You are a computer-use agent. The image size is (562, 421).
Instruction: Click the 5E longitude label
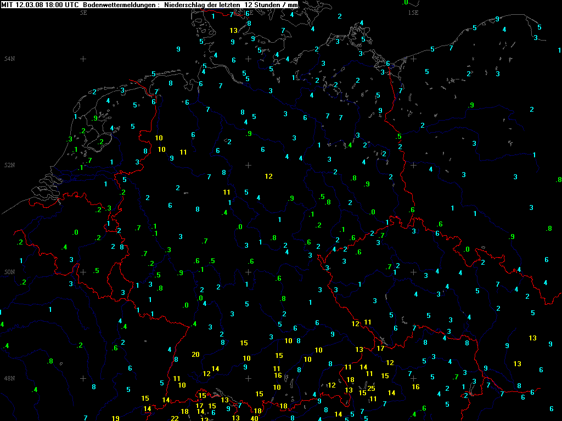pos(83,12)
